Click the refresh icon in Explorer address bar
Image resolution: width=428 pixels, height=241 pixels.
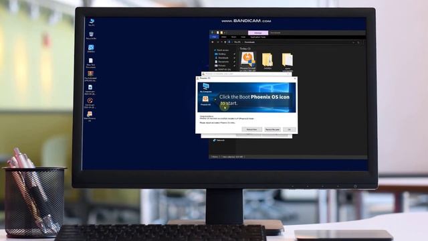click(358, 42)
